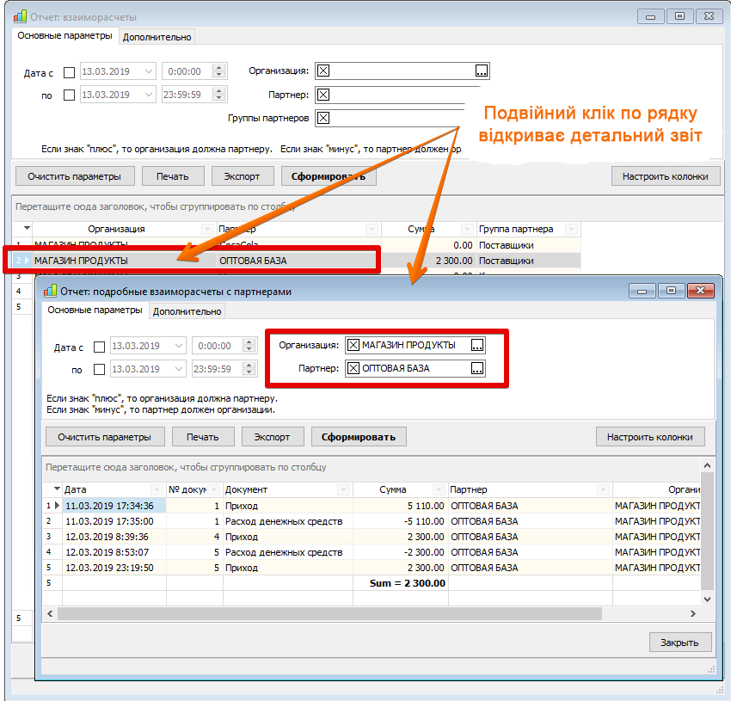Click 'Экспорт' in the back window
Image resolution: width=731 pixels, height=701 pixels.
[242, 176]
